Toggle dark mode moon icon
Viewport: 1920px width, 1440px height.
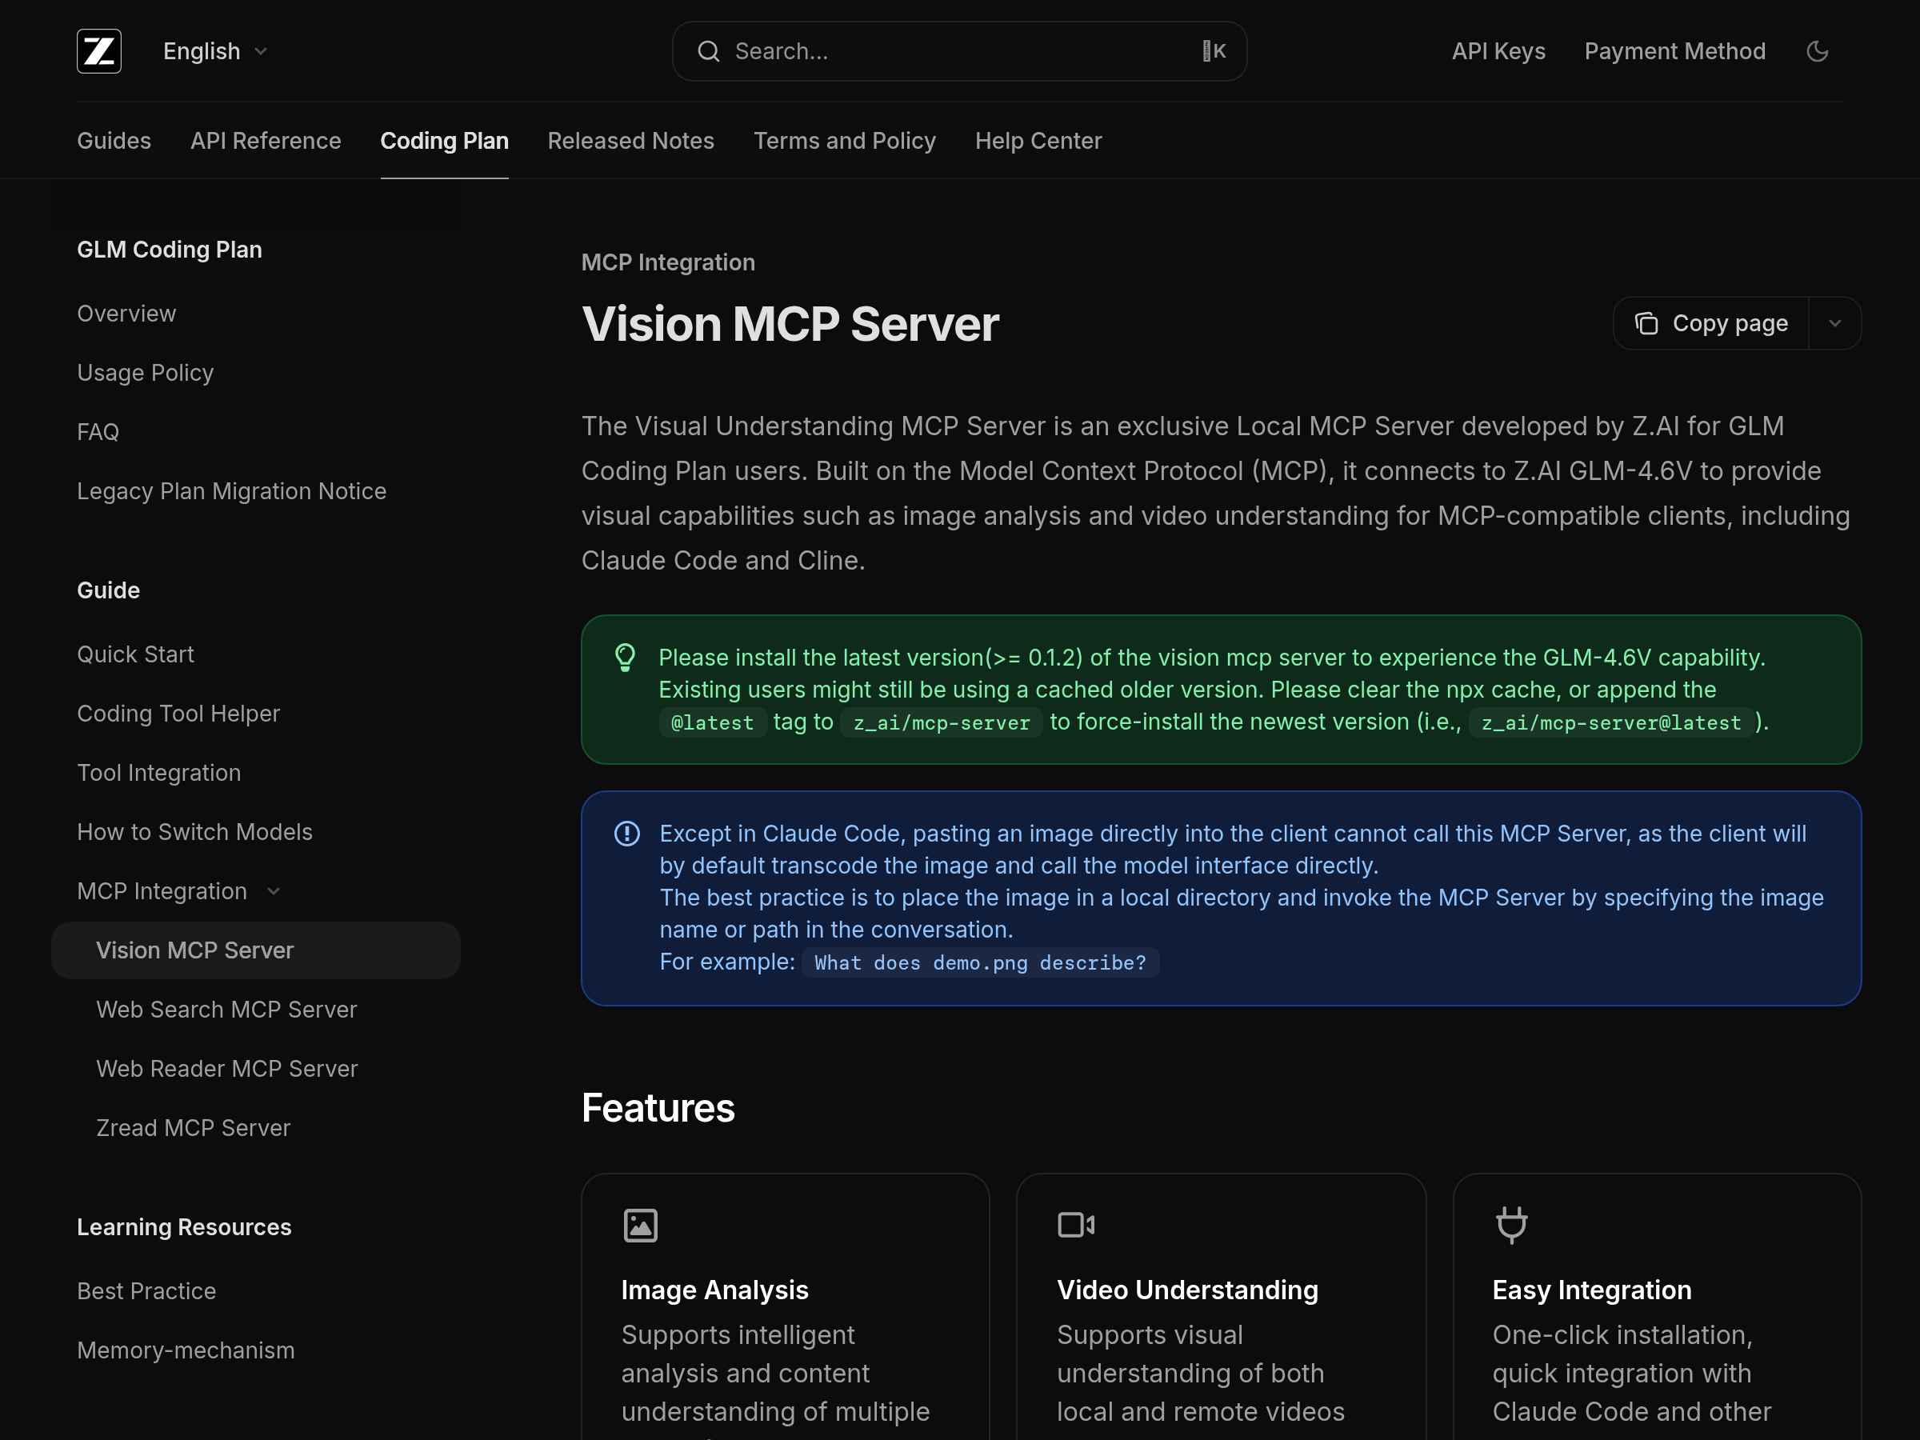point(1818,51)
